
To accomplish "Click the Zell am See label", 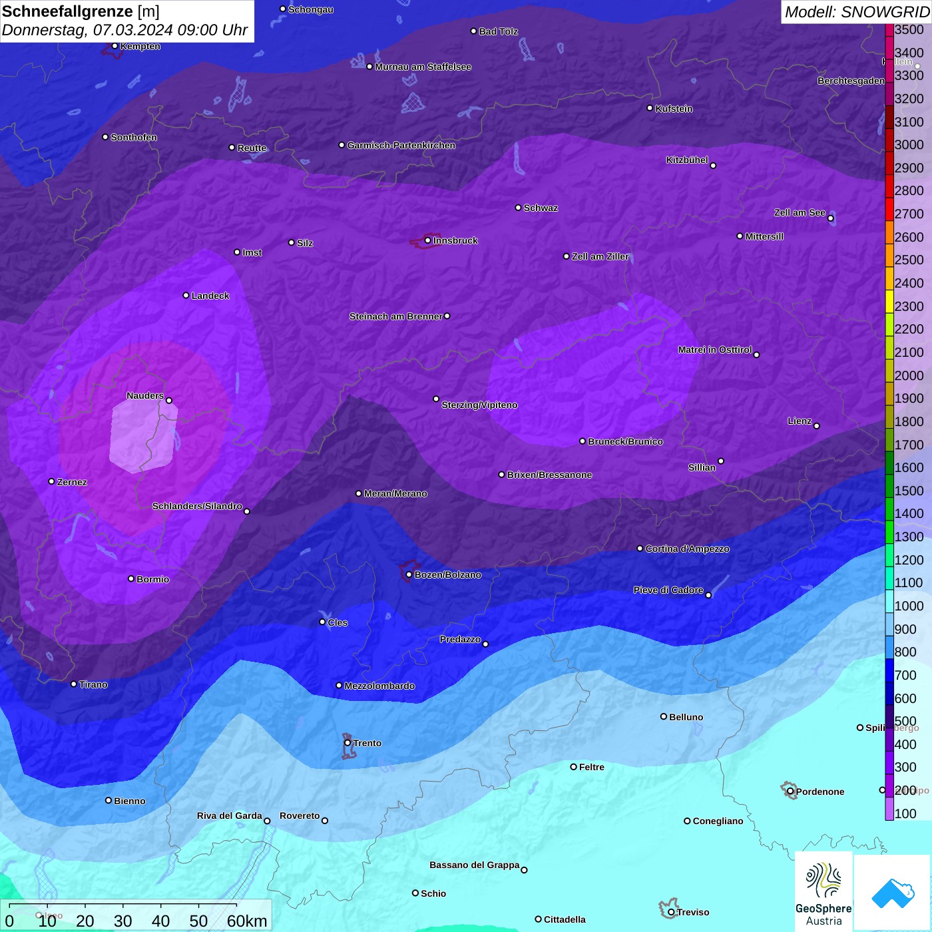I will 800,212.
